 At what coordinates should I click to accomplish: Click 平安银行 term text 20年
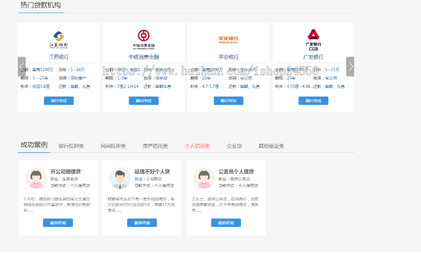[206, 78]
